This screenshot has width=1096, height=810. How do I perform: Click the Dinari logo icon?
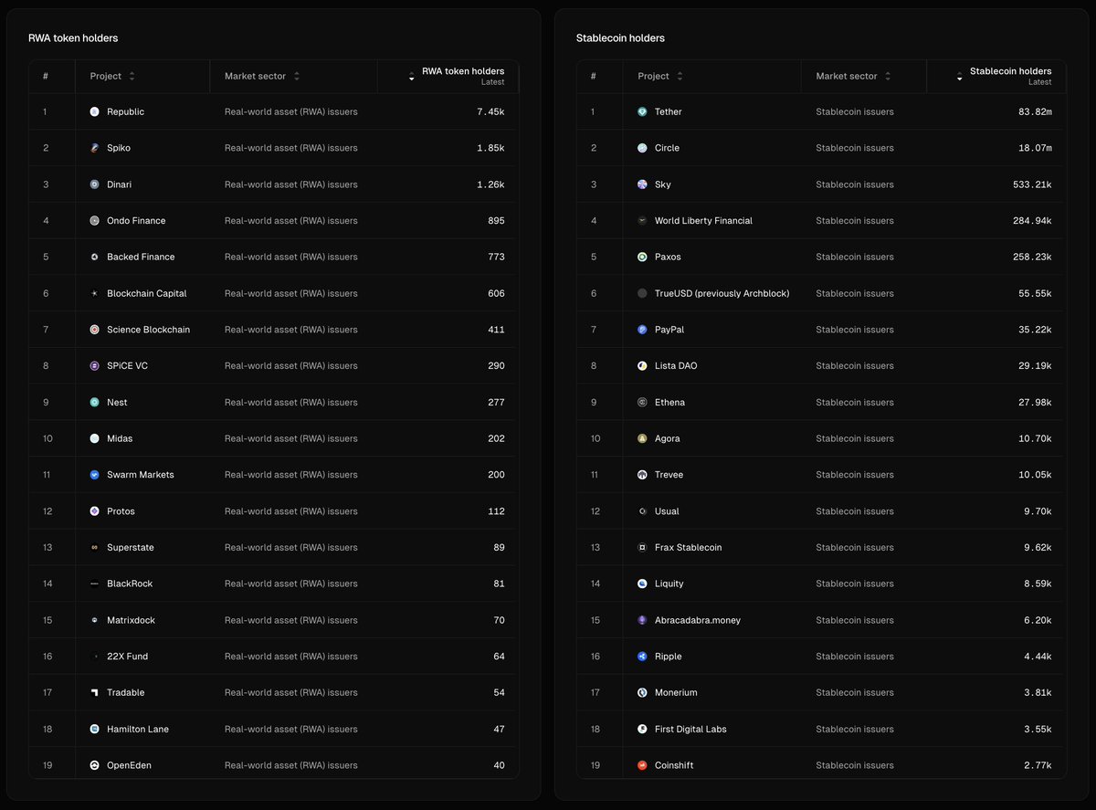(x=94, y=184)
